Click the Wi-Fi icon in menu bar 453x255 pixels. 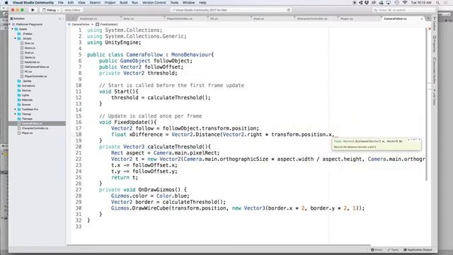pos(405,3)
